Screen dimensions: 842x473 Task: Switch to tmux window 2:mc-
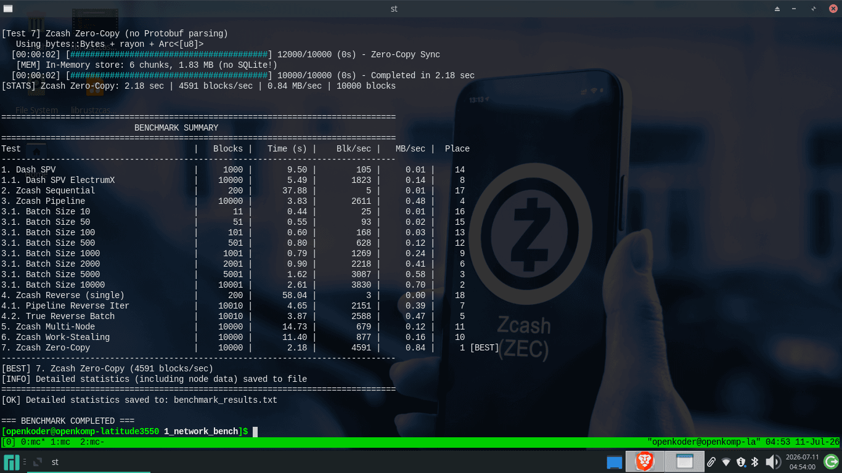pyautogui.click(x=92, y=442)
